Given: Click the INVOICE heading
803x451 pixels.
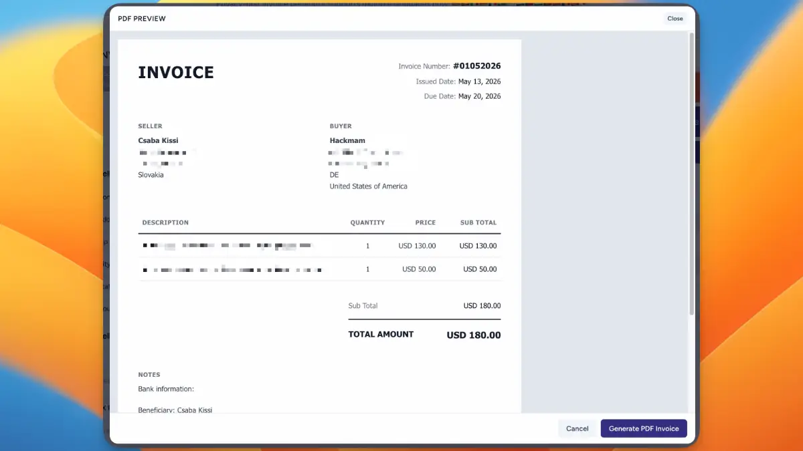Looking at the screenshot, I should click(x=176, y=72).
